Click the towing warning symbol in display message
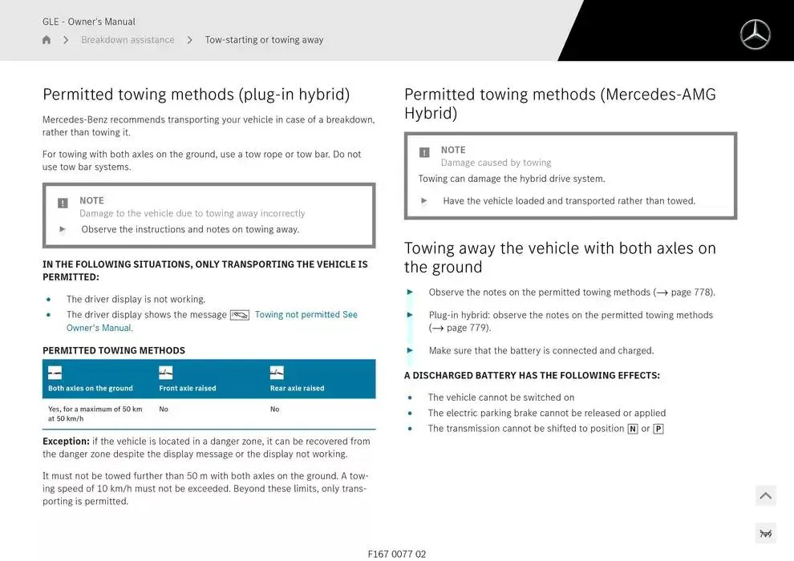This screenshot has height=561, width=794. coord(240,315)
